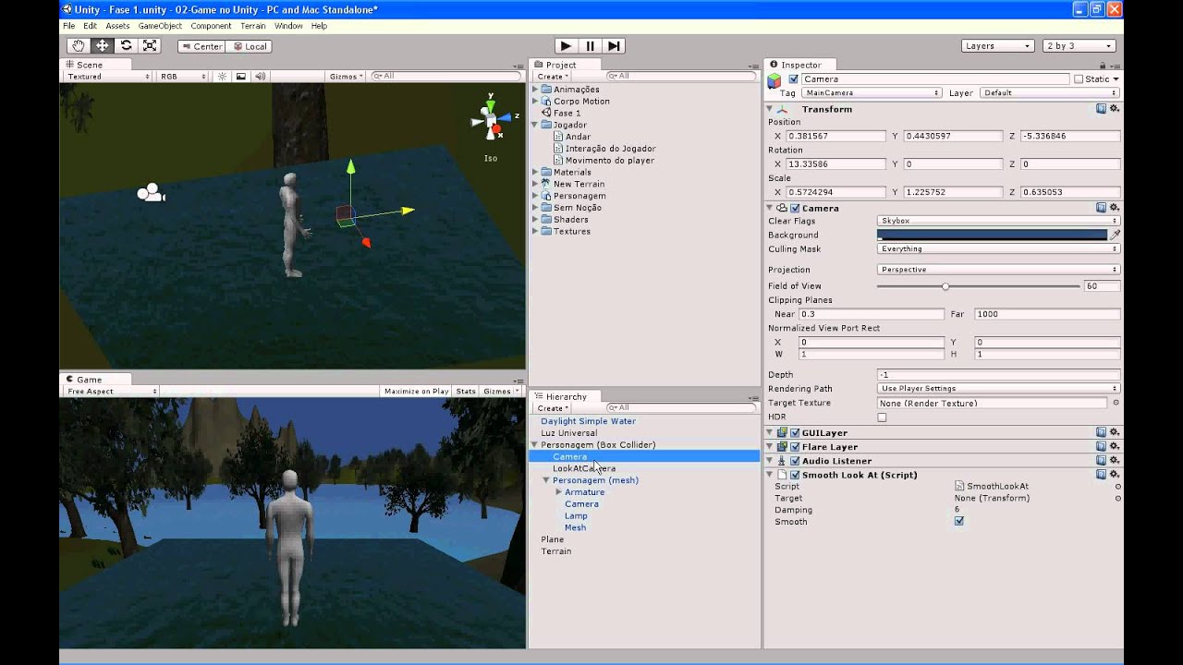Open the Layers dropdown in toolbar
The width and height of the screenshot is (1183, 665).
(x=997, y=46)
